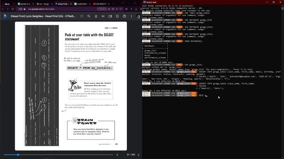Image resolution: width=284 pixels, height=159 pixels.
Task: Click the MySQL Shell vertical scrollbar
Action: tap(283, 81)
